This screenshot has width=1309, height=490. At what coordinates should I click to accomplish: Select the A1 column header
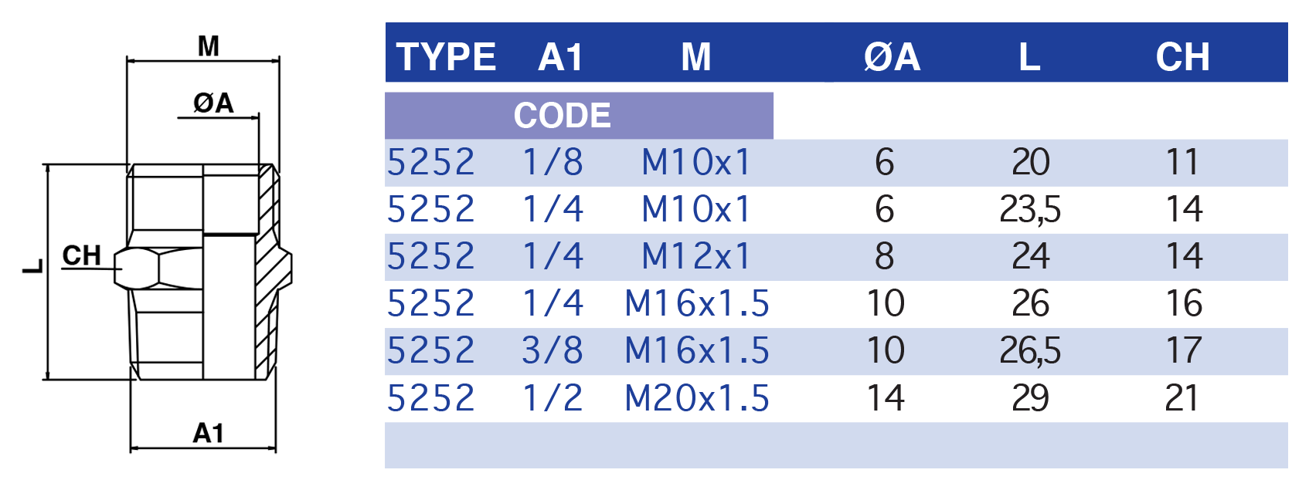pyautogui.click(x=560, y=57)
